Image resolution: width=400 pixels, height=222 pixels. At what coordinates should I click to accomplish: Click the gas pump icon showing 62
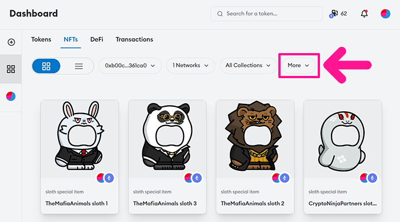(x=334, y=14)
